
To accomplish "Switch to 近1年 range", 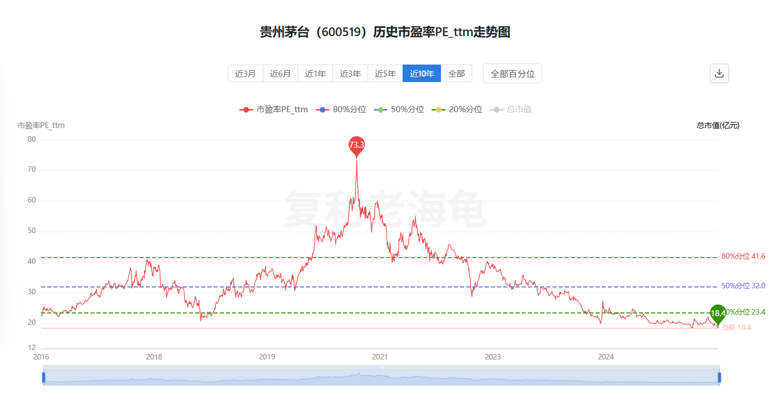I will 315,73.
